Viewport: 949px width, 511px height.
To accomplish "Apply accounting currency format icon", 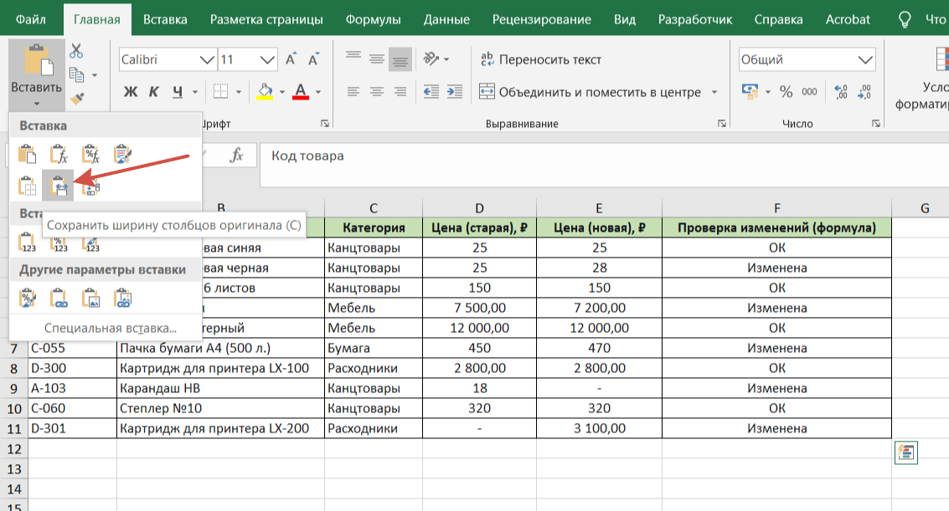I will (x=750, y=92).
